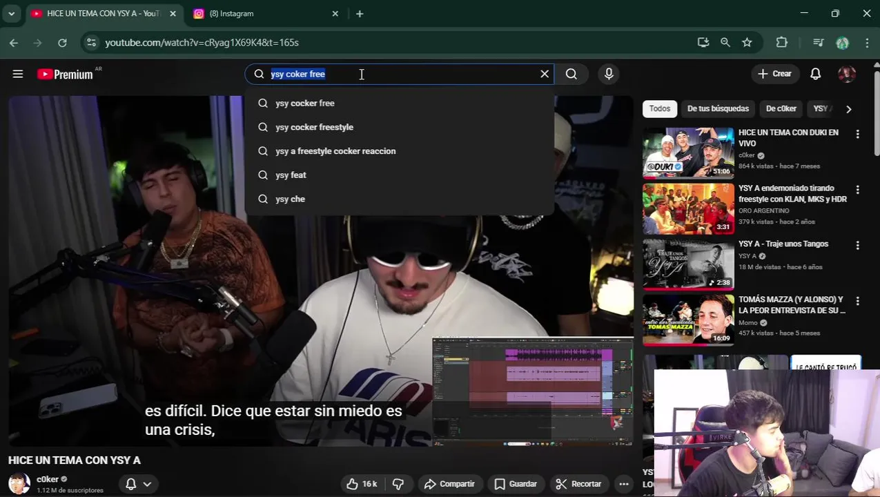Click the Compartir share button
Screen dimensions: 880x497
tap(449, 484)
